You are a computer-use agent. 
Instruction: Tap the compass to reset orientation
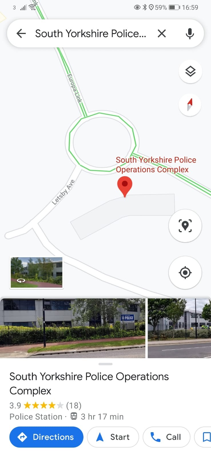coord(190,105)
